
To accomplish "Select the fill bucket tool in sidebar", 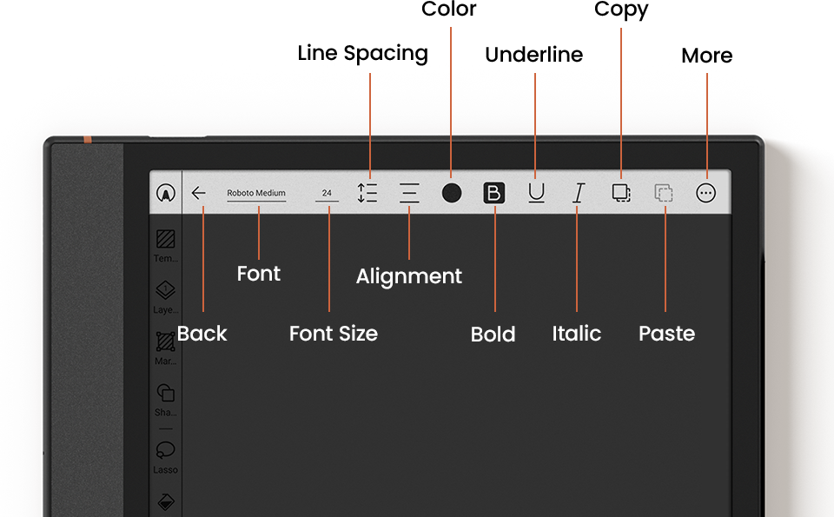I will coord(165,502).
